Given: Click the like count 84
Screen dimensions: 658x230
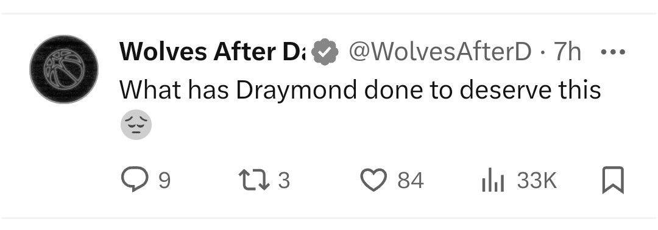Looking at the screenshot, I should (411, 181).
